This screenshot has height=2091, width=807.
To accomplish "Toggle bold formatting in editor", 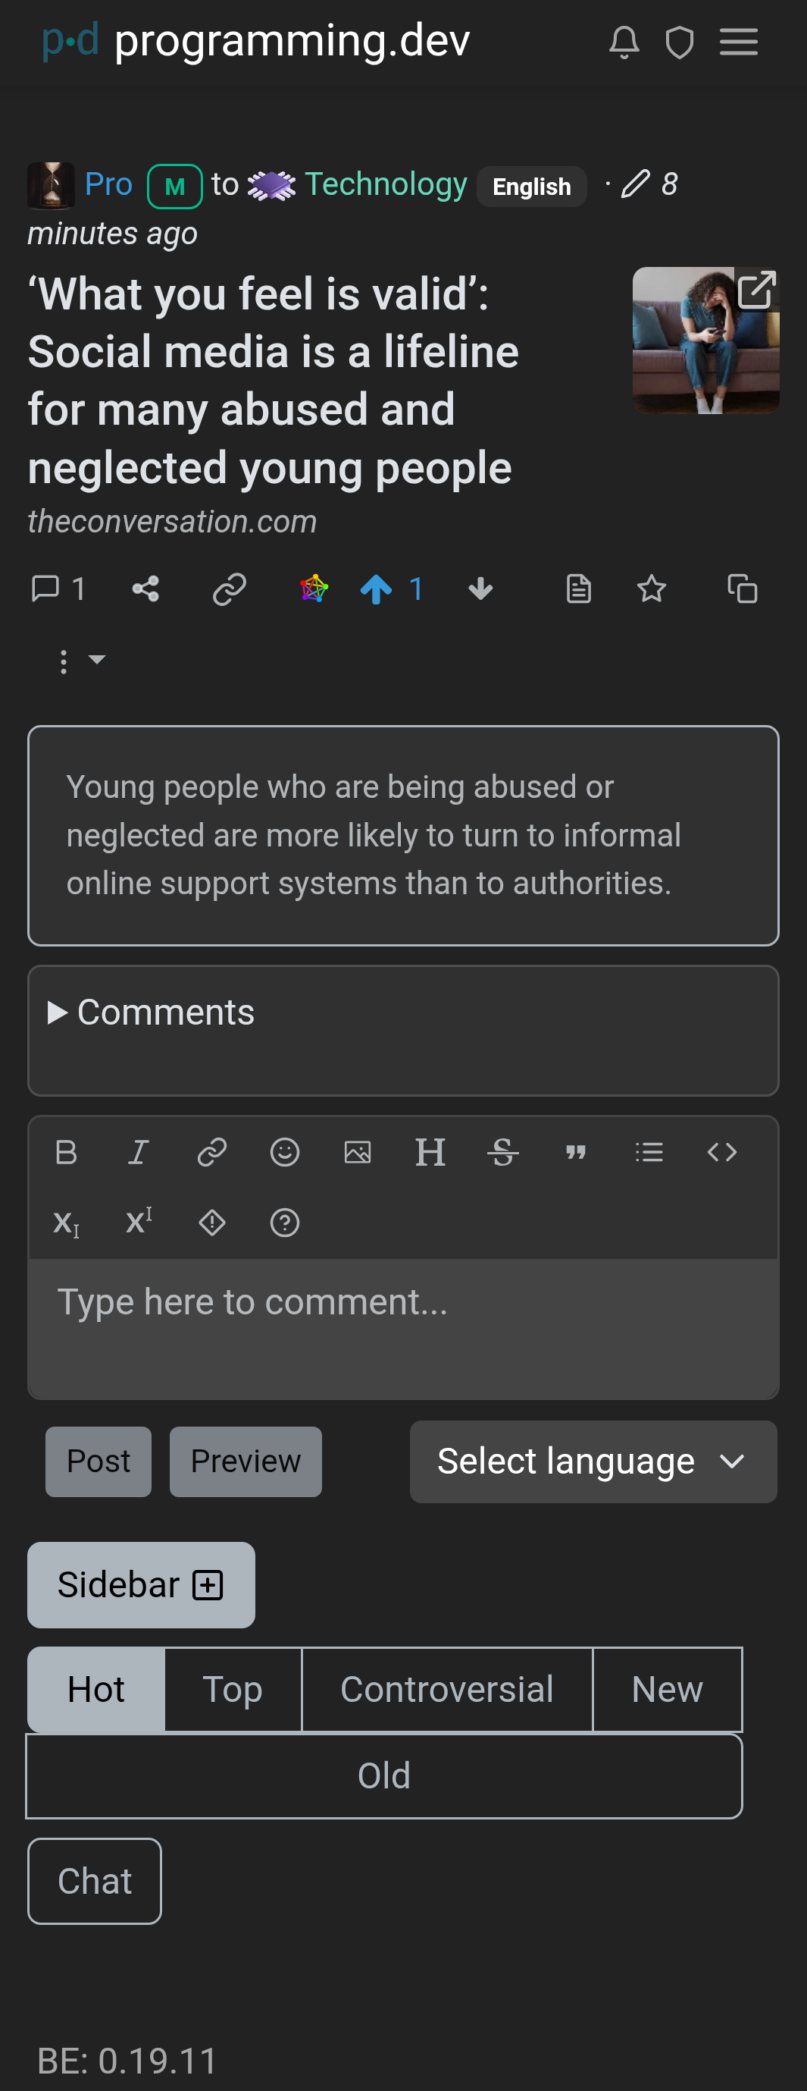I will tap(66, 1152).
